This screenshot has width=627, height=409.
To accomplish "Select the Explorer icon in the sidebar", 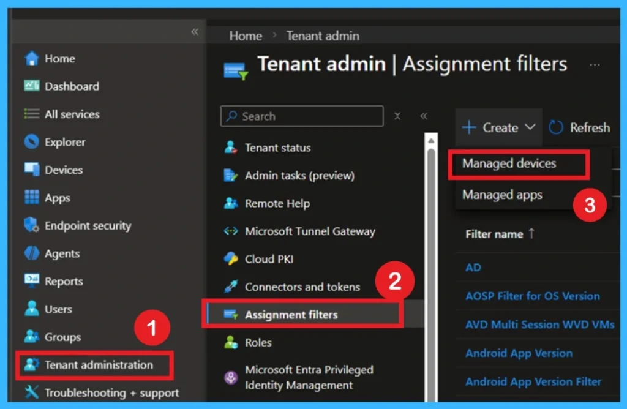I will (32, 141).
